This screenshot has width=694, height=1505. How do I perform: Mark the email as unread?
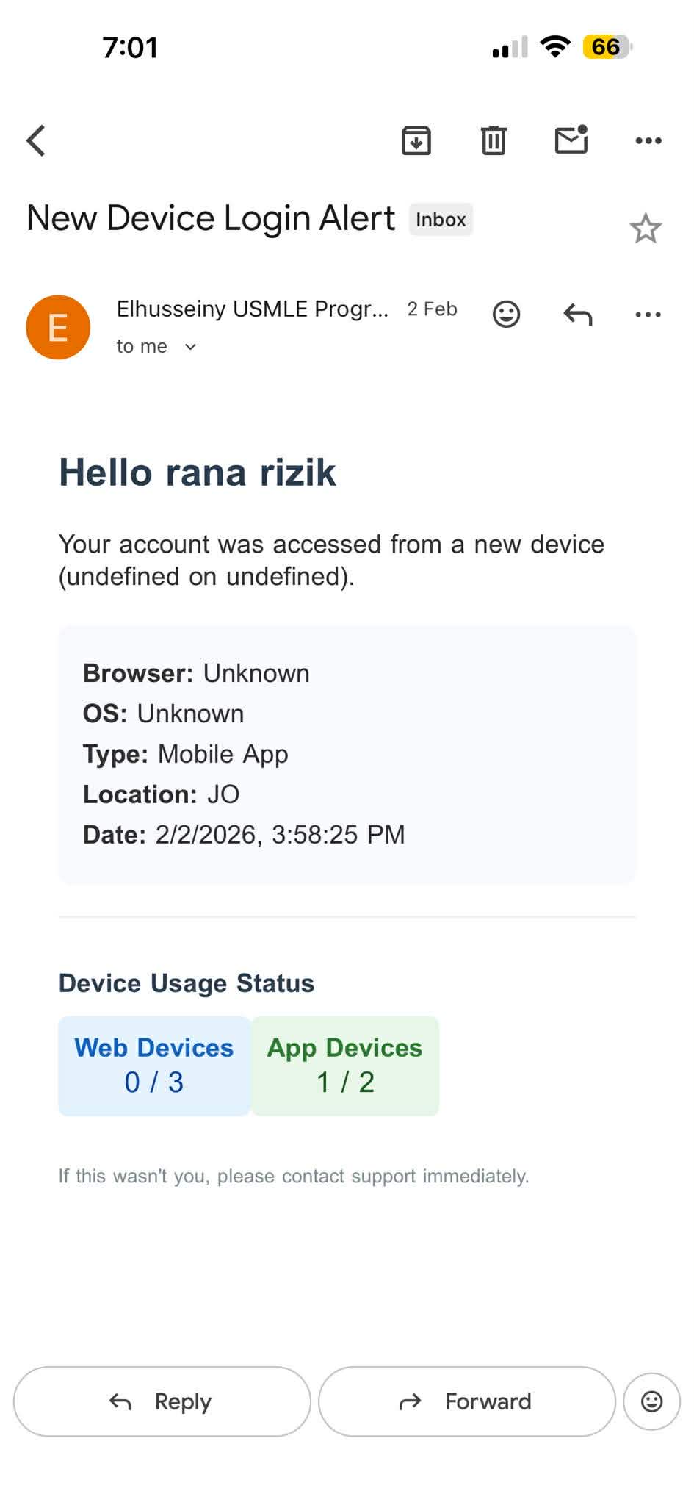point(571,140)
